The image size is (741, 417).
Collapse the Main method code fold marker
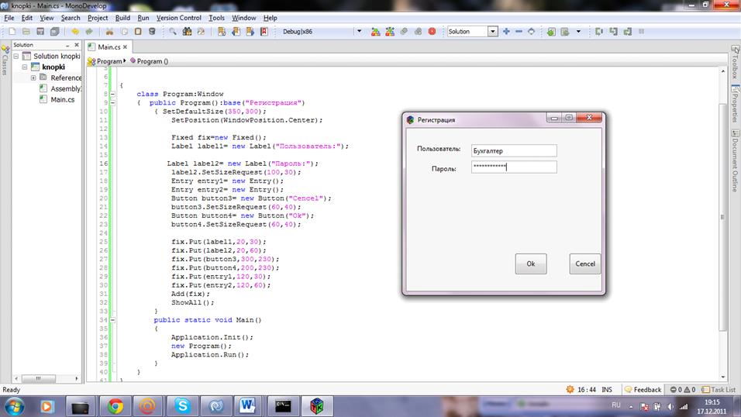tap(113, 319)
